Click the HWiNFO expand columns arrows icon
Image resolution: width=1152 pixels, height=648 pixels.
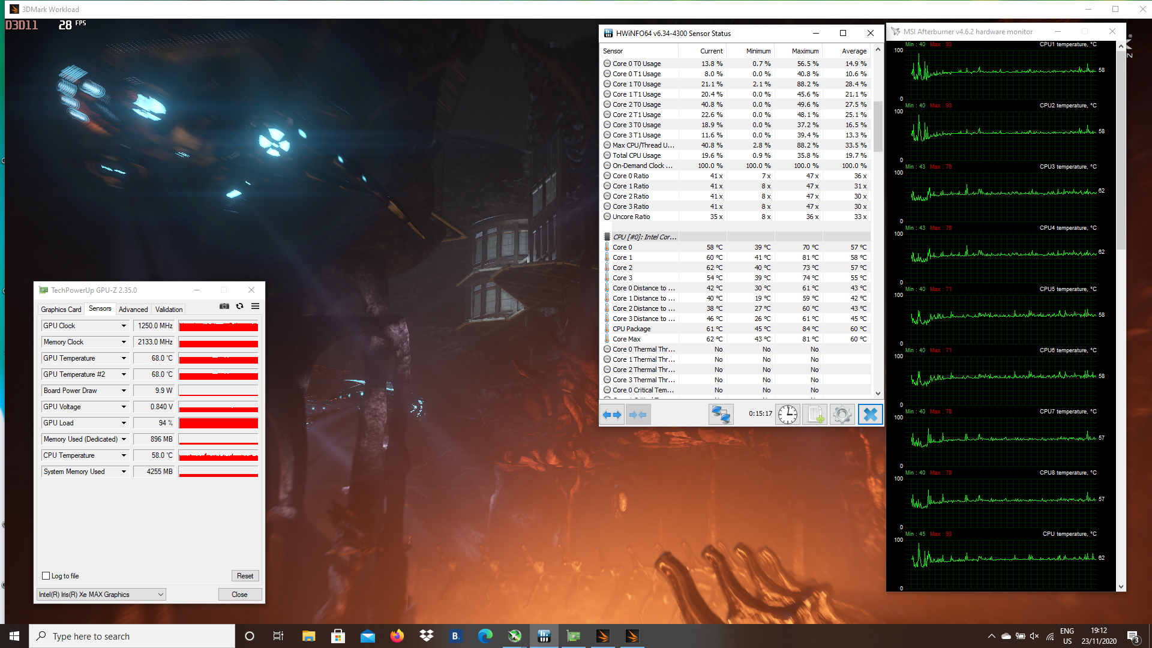coord(612,415)
